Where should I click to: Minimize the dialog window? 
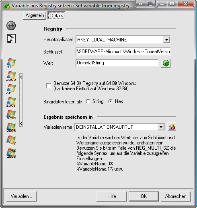(162, 4)
